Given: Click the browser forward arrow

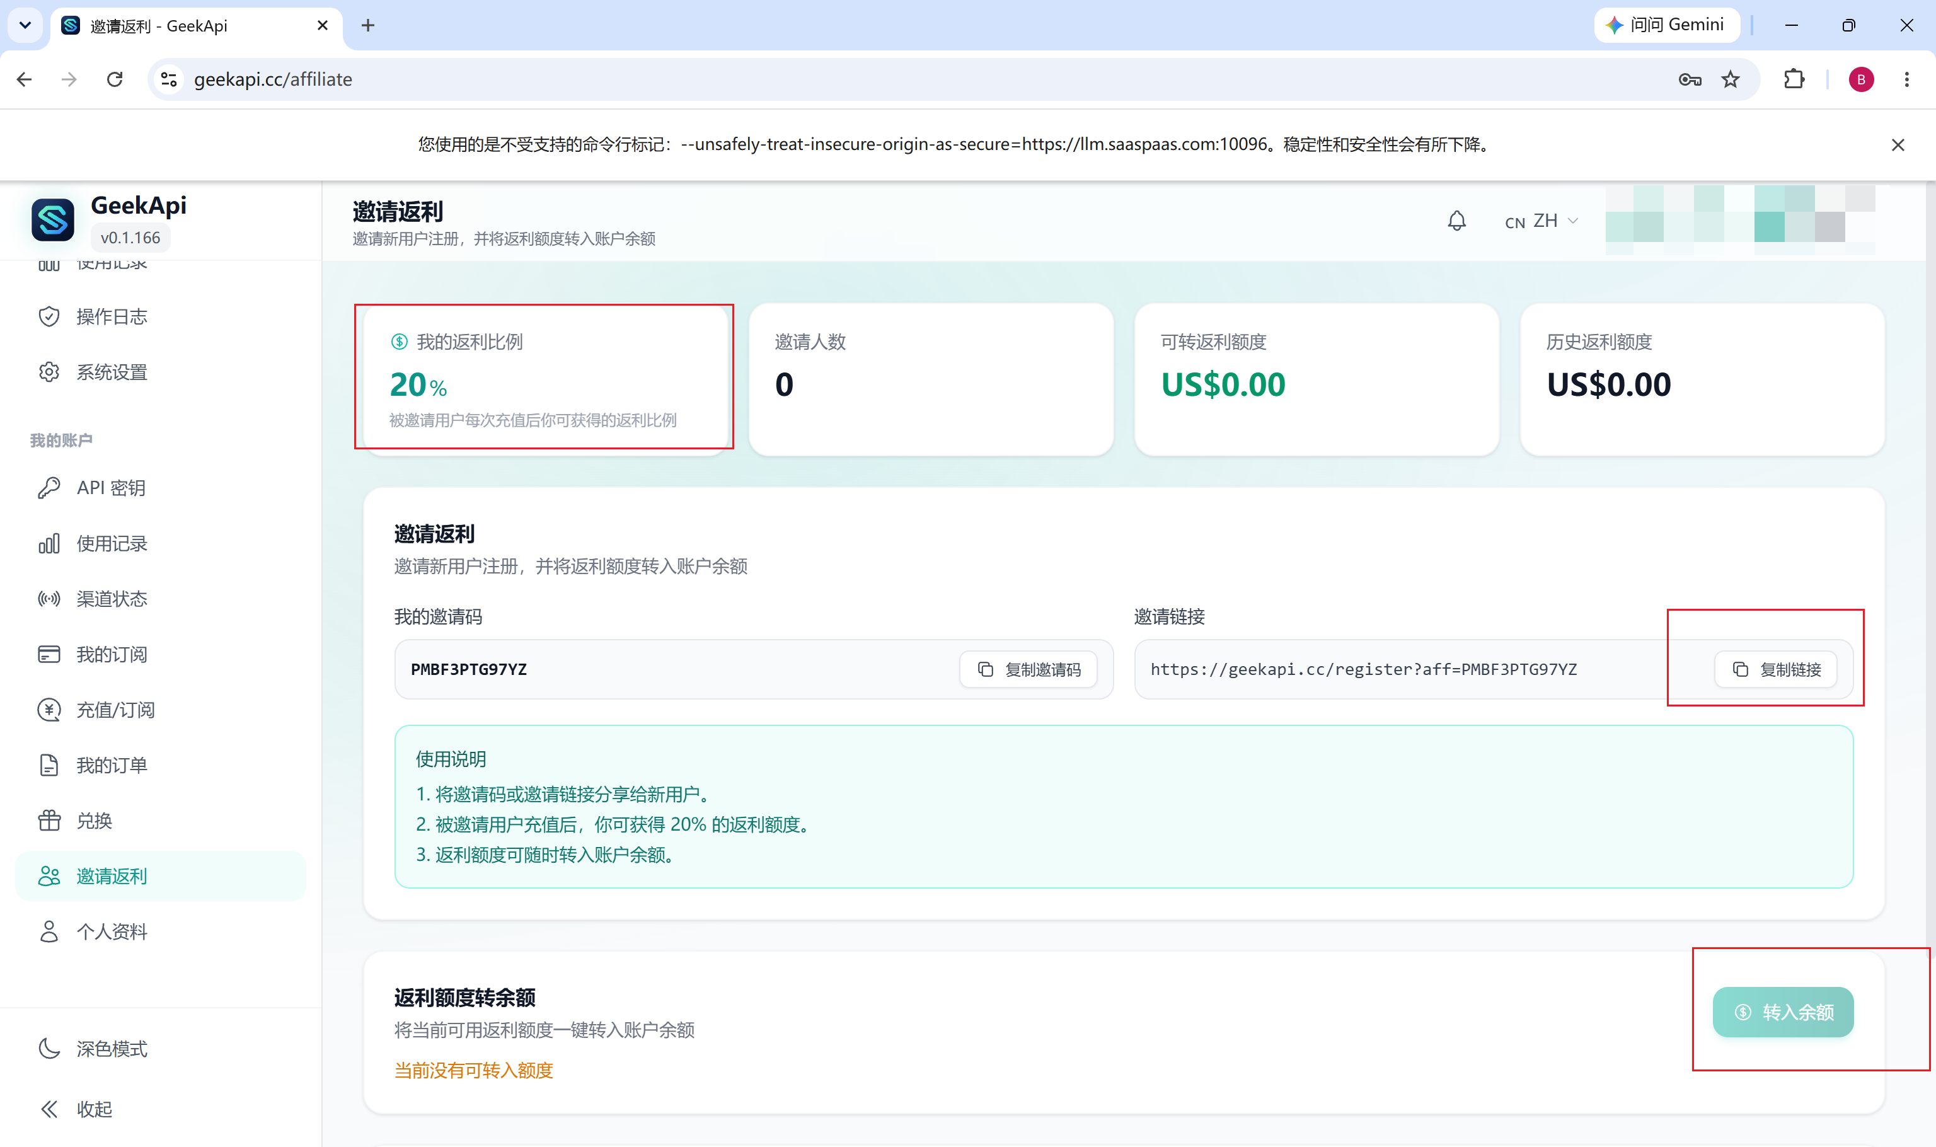Looking at the screenshot, I should pyautogui.click(x=69, y=79).
